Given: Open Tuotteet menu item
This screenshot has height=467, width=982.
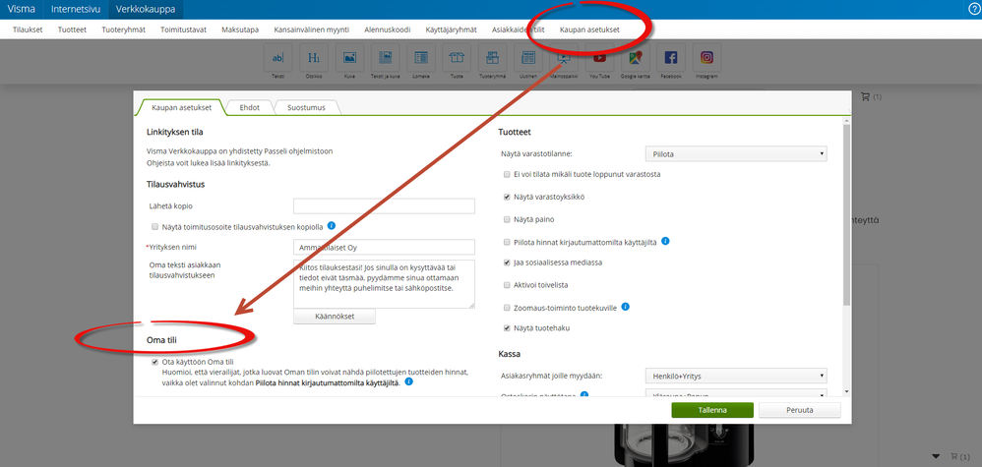Looking at the screenshot, I should [72, 29].
